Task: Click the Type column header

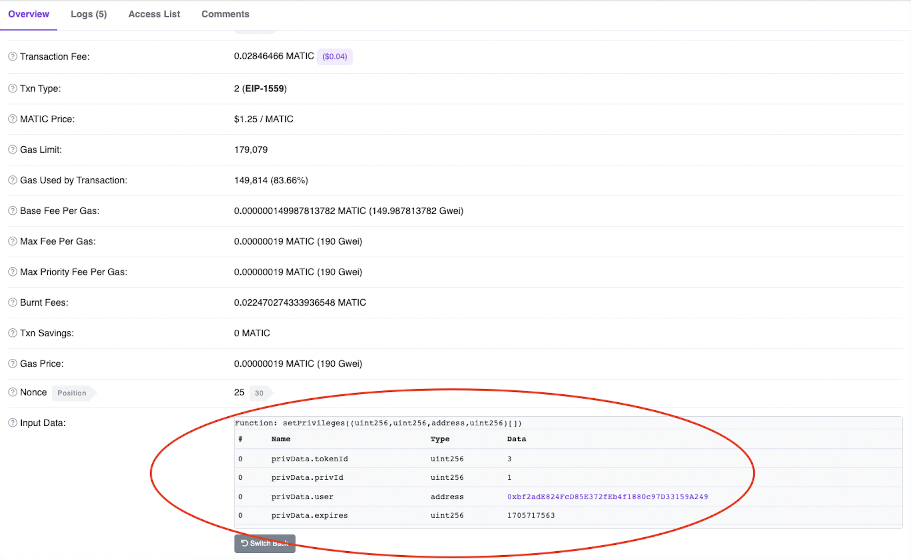Action: point(440,439)
